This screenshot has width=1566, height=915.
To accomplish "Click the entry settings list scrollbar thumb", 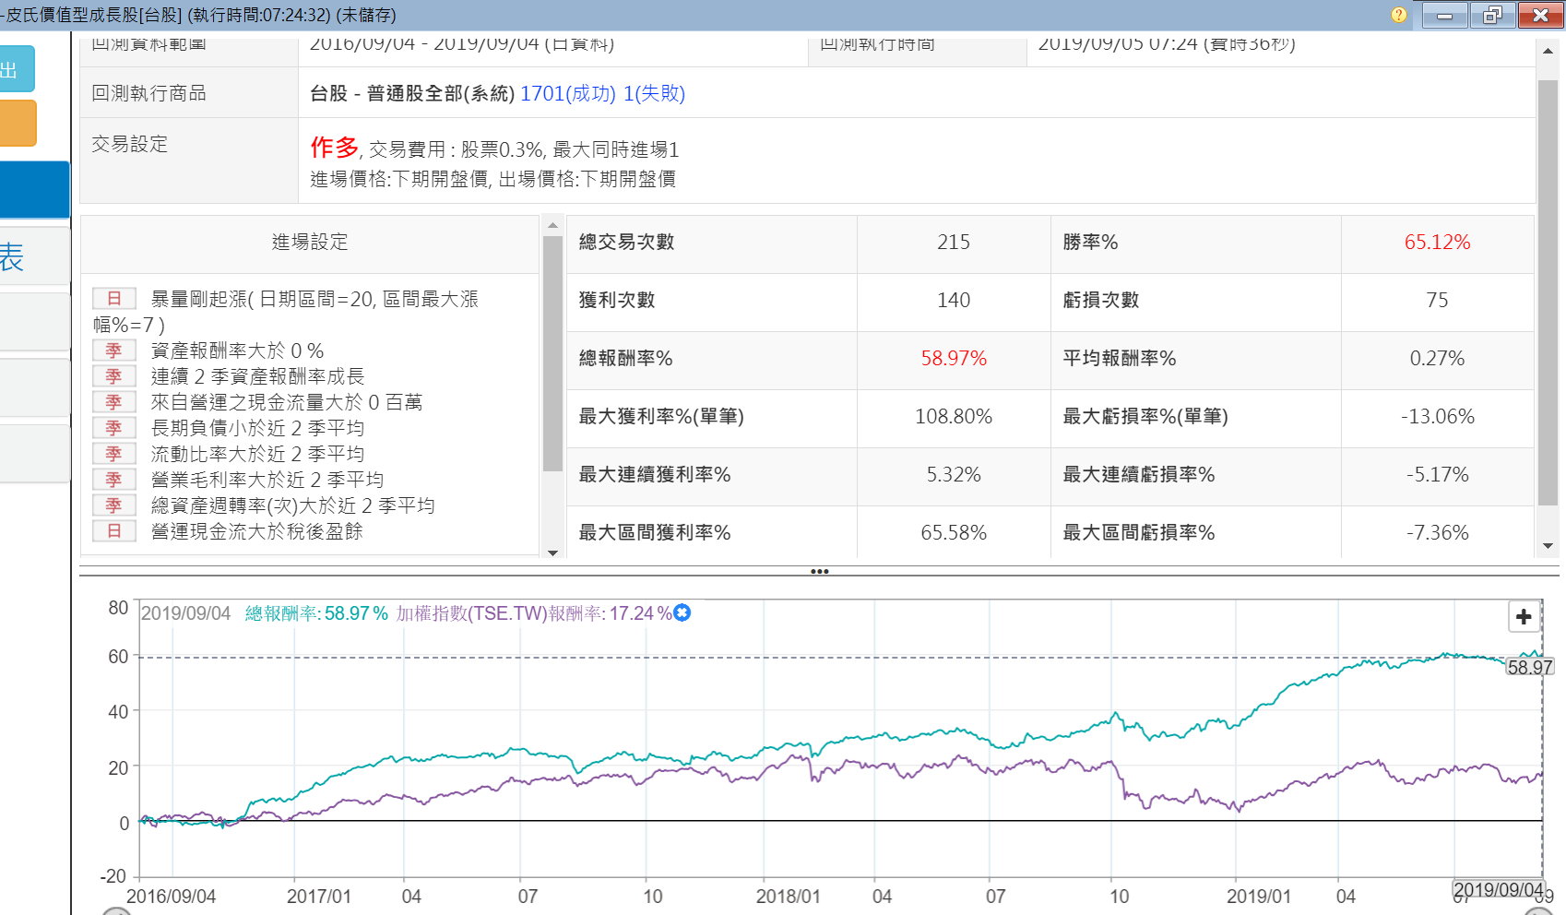I will point(552,353).
